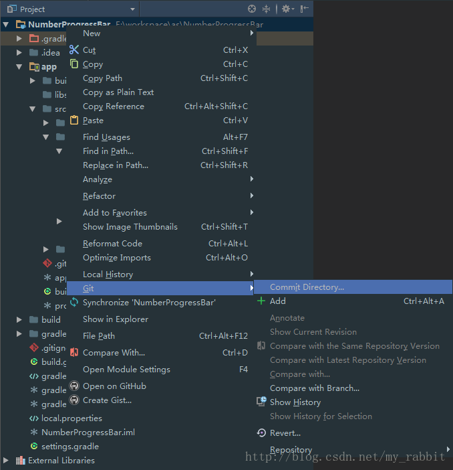453x470 pixels.
Task: Click the scroll from source target icon
Action: [252, 9]
